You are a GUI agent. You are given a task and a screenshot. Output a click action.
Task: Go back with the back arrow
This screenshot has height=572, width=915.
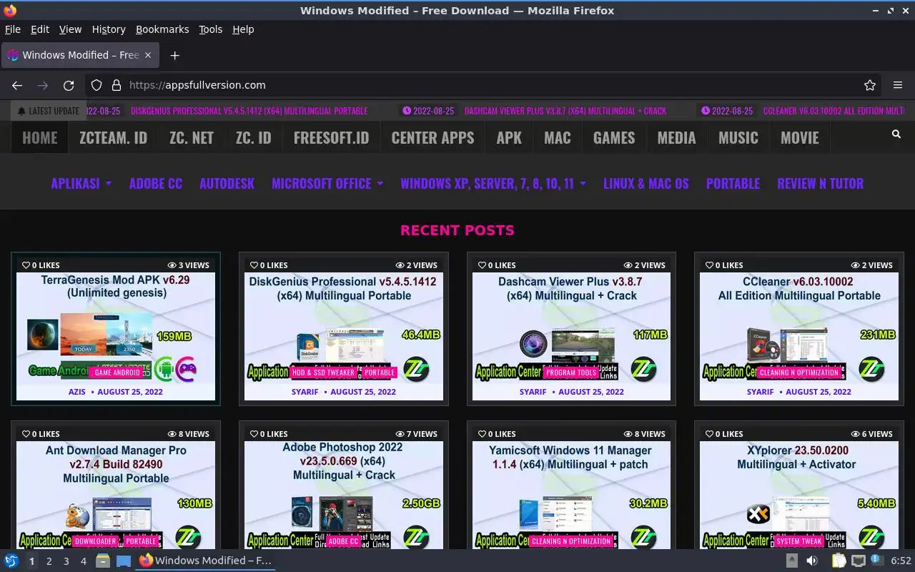[17, 85]
